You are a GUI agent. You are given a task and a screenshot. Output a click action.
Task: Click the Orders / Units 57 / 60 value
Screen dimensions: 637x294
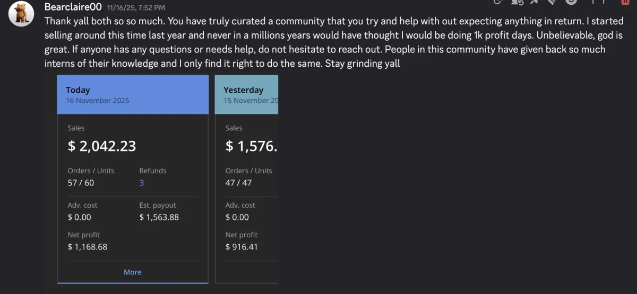(x=81, y=183)
